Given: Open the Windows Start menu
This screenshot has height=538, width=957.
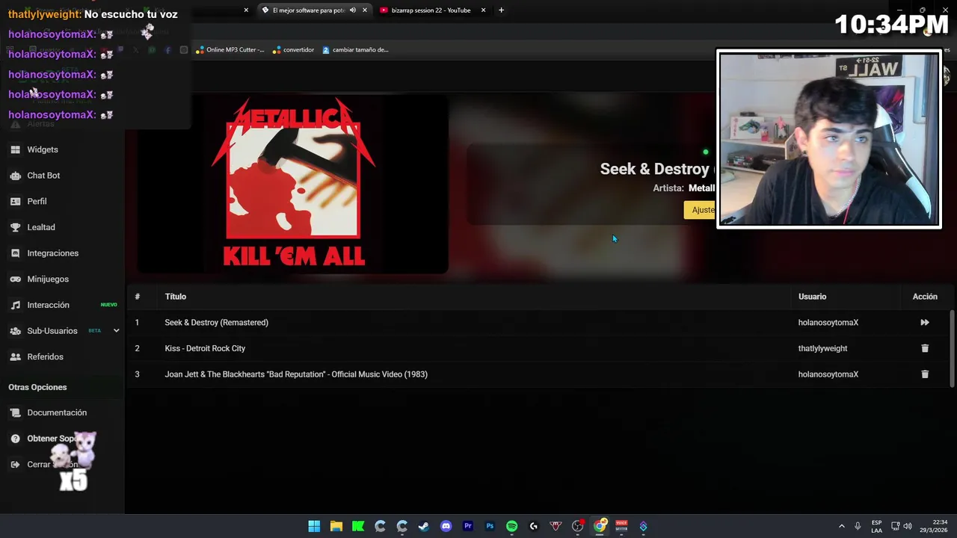Looking at the screenshot, I should click(314, 526).
